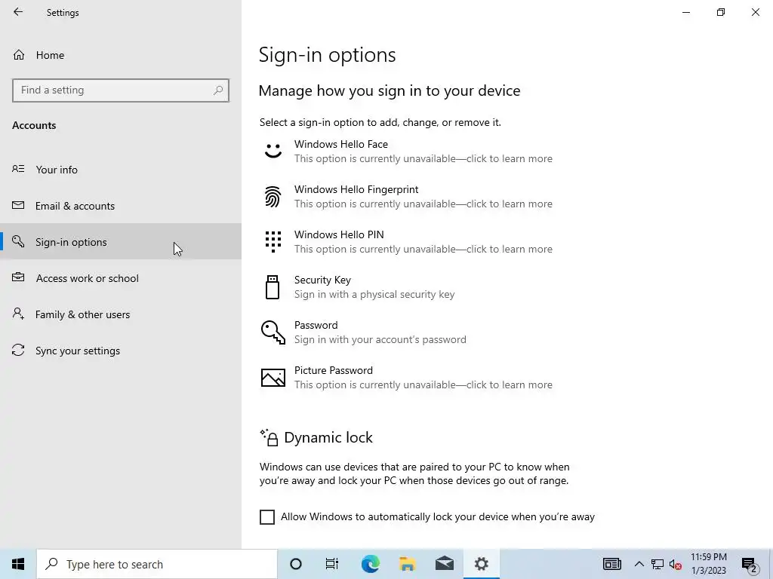Open the Email & accounts section
The width and height of the screenshot is (773, 579).
click(121, 206)
